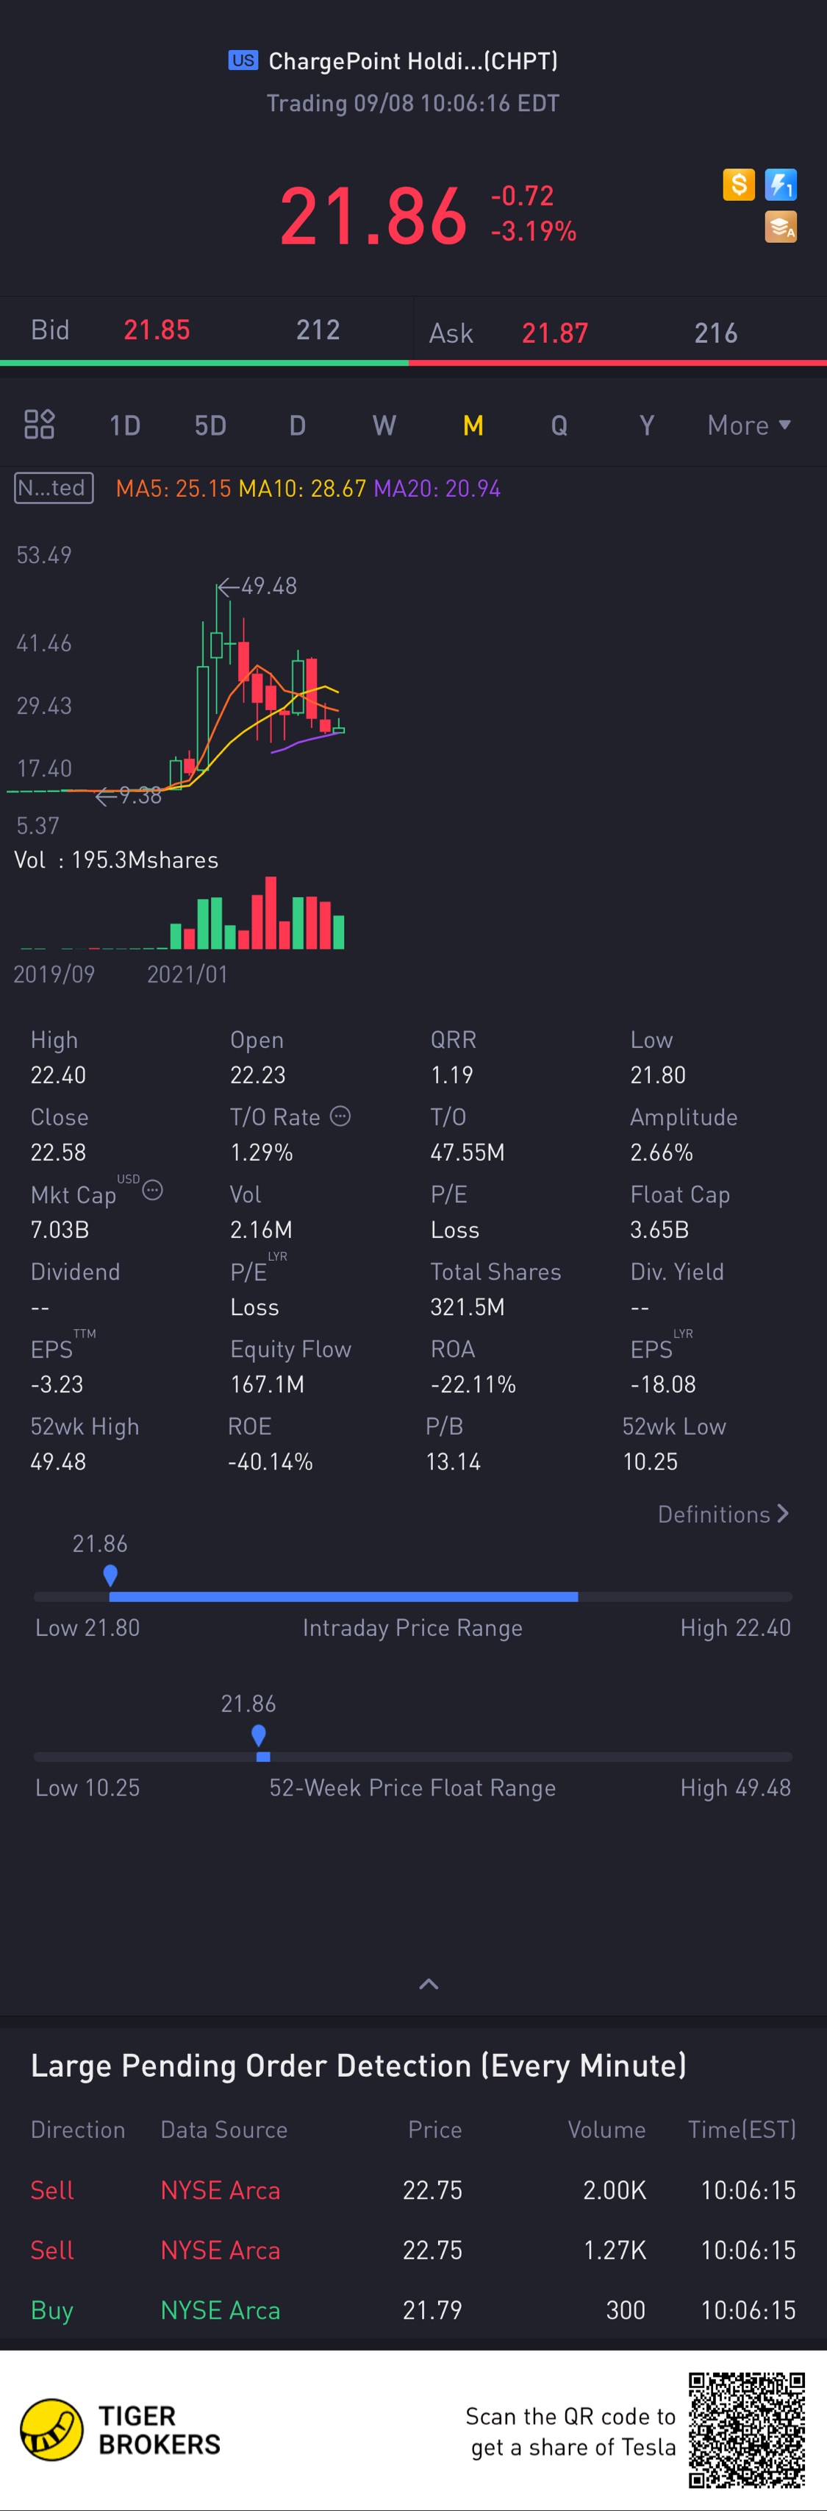Screen dimensions: 827x2511
Task: Select the 5D chart period tab
Action: (x=210, y=425)
